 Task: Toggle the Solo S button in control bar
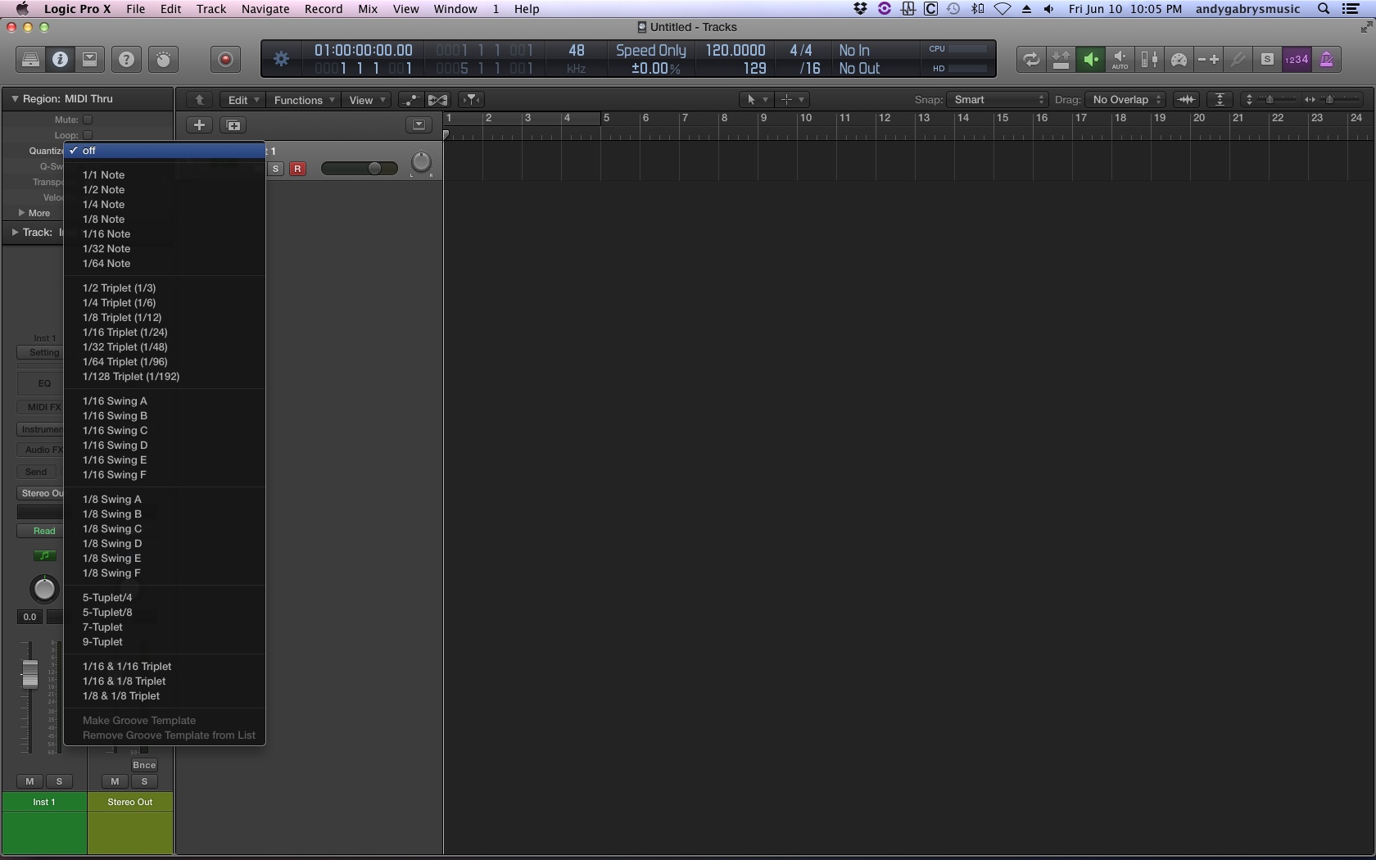tap(1267, 60)
